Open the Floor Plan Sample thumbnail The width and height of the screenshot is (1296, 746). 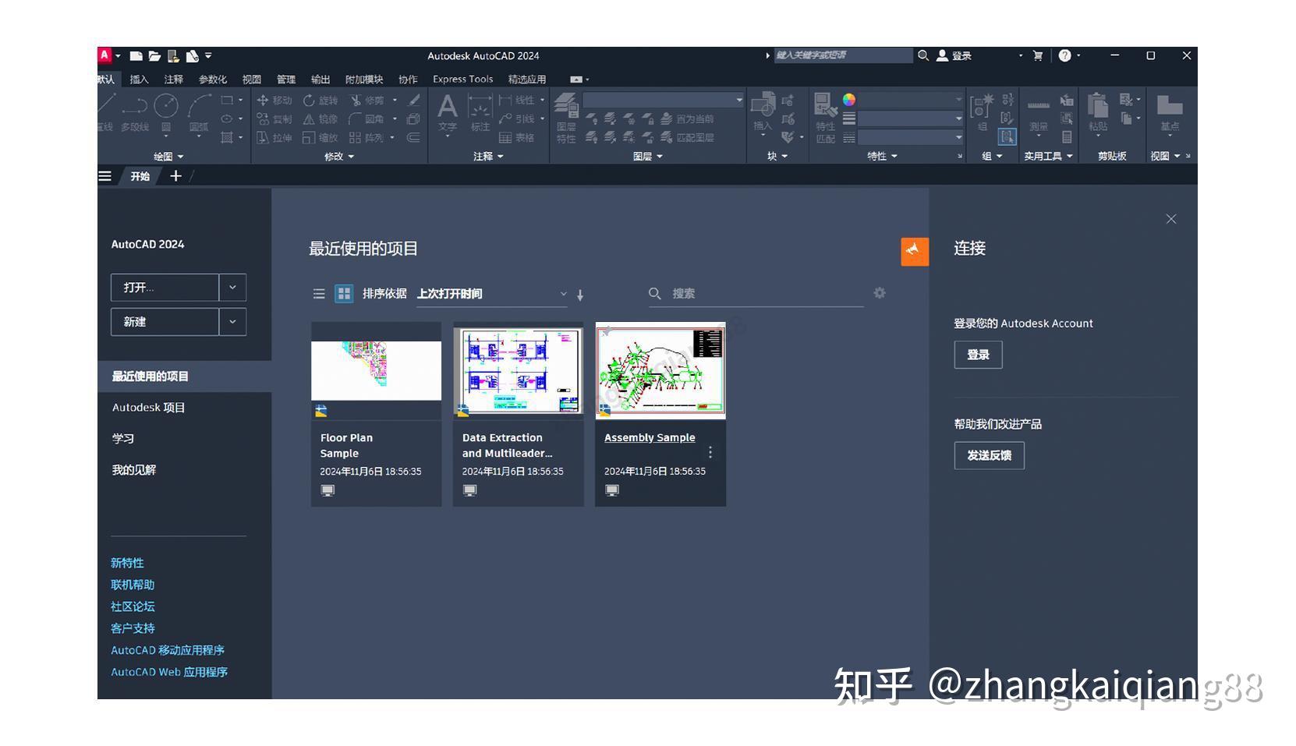[376, 370]
